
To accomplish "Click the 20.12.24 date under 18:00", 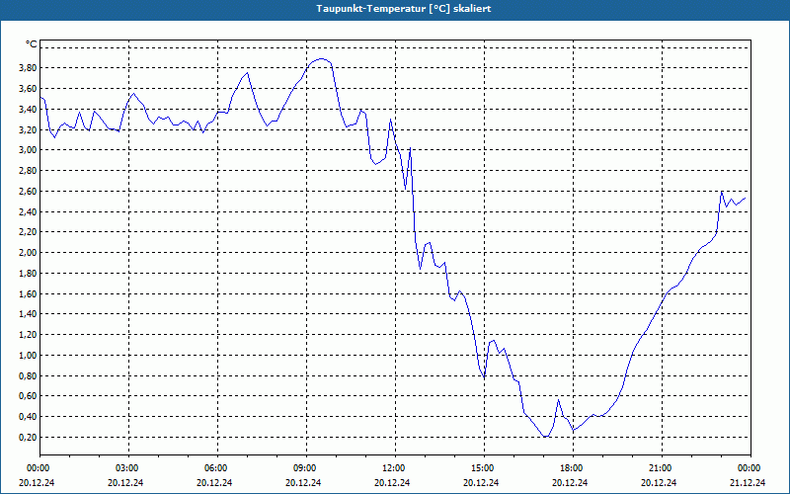I will [570, 483].
